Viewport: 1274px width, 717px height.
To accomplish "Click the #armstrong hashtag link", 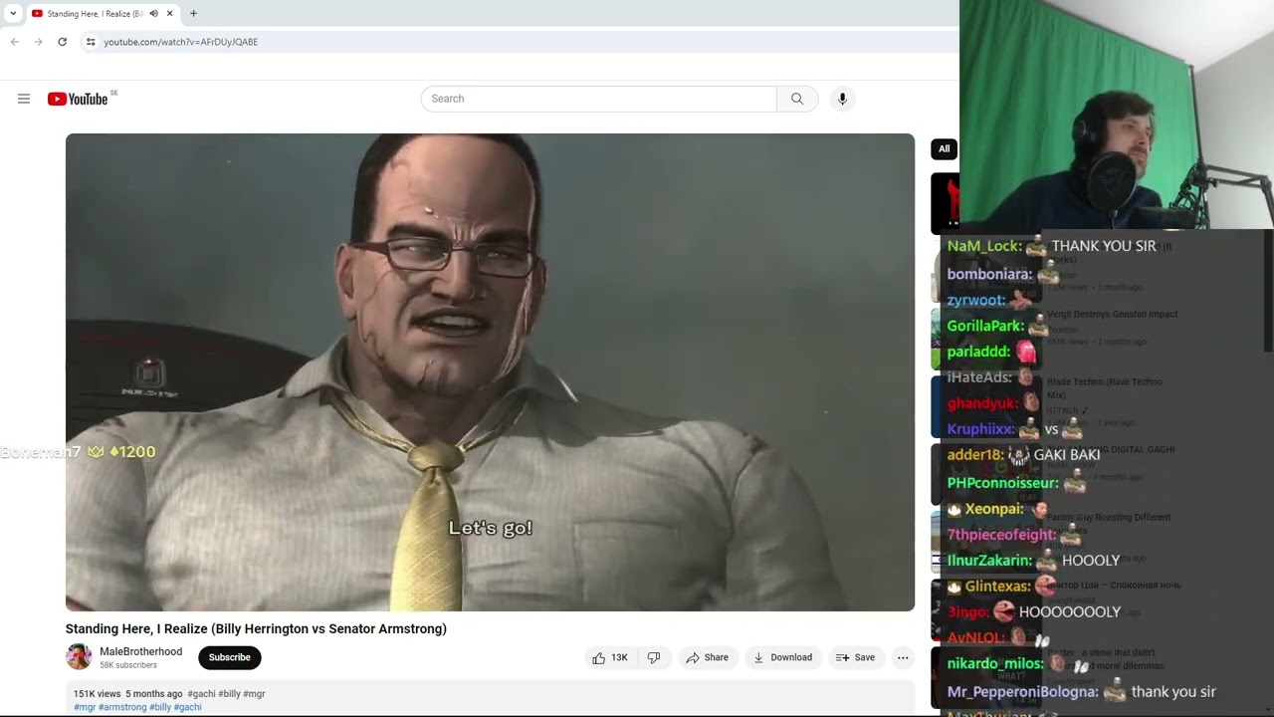I will pyautogui.click(x=122, y=707).
